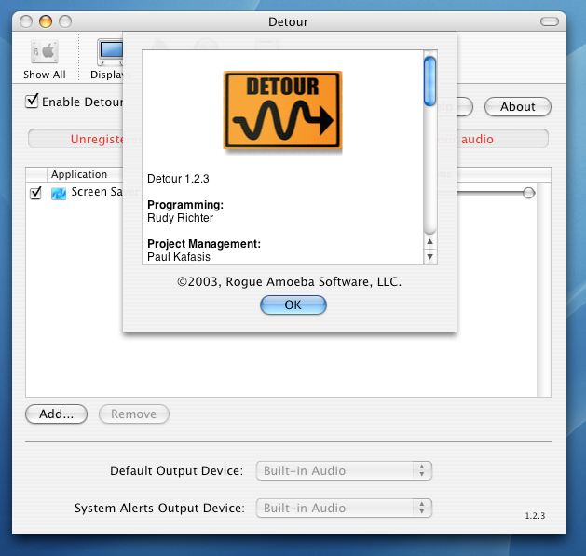Image resolution: width=586 pixels, height=556 pixels.
Task: Click the 'Detour 1.2.3' text
Action: pos(178,179)
